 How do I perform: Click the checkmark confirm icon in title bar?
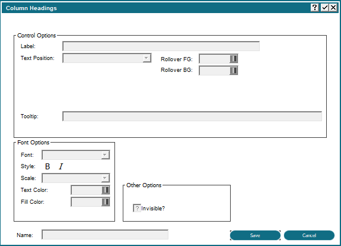coord(324,8)
